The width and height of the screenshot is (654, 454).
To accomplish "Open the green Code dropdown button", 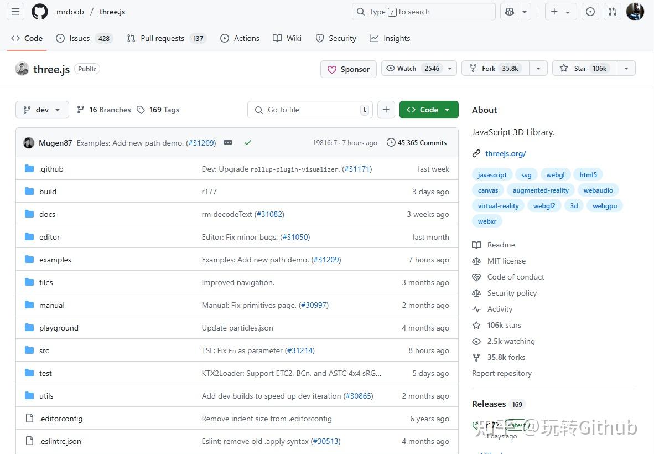I will [429, 110].
